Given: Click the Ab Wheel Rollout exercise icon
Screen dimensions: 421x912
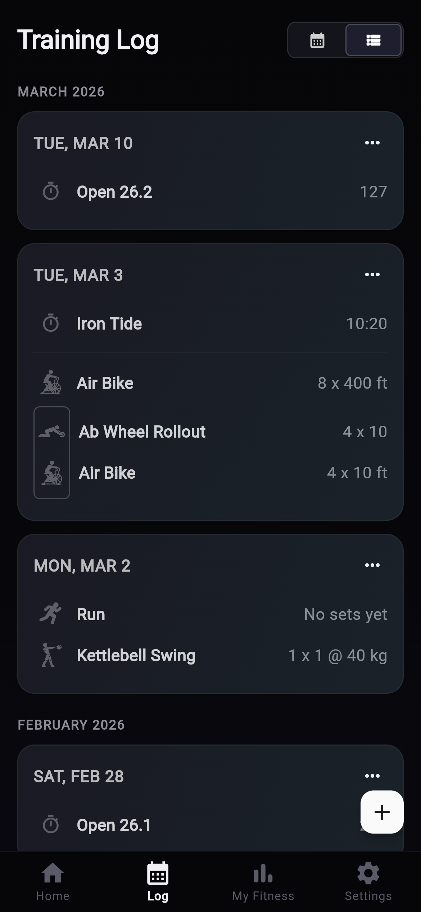Looking at the screenshot, I should 52,432.
